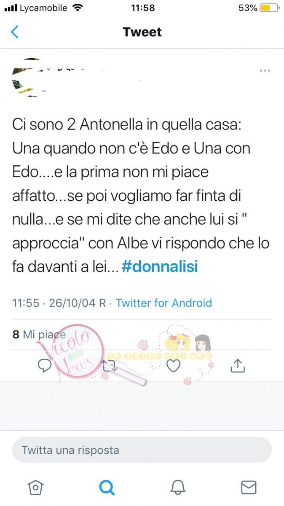Open the Messages envelope tab

point(249,487)
